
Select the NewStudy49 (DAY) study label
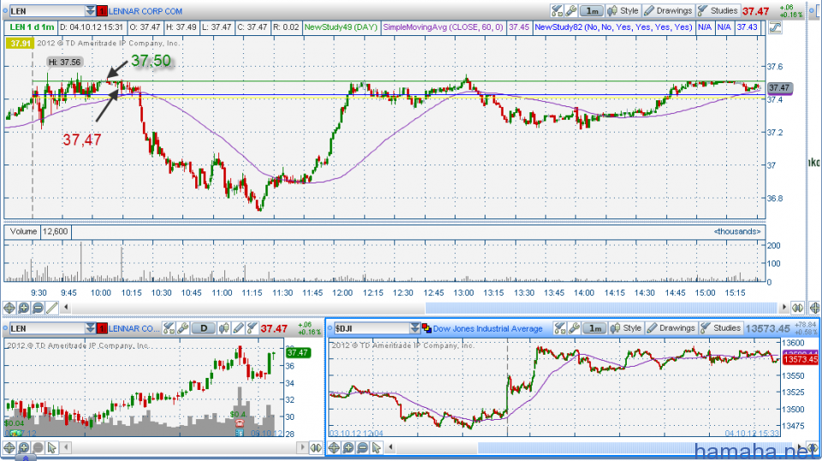pos(341,27)
